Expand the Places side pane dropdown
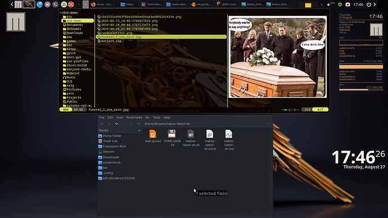 (139, 130)
